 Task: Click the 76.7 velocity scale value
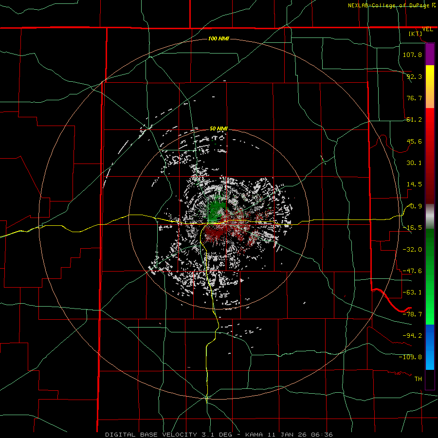click(x=414, y=98)
